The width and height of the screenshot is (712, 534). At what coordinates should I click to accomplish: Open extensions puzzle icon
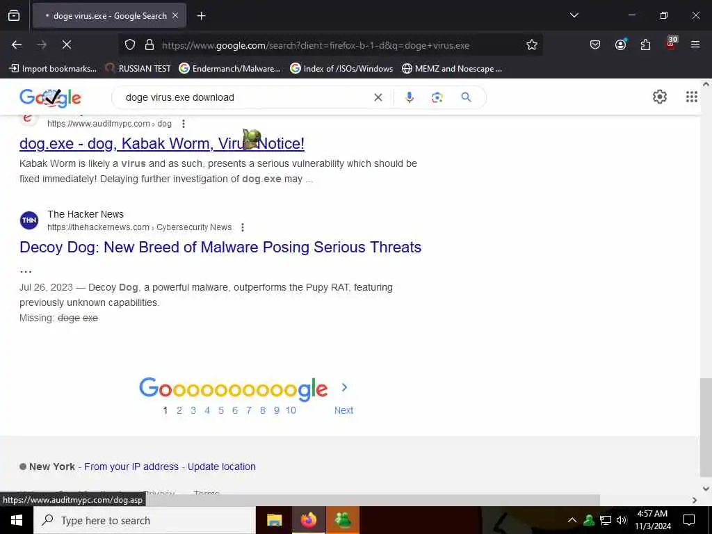point(645,44)
